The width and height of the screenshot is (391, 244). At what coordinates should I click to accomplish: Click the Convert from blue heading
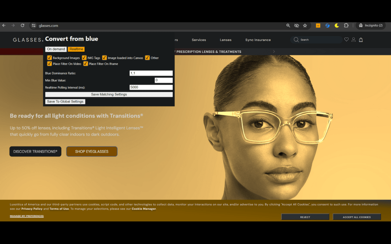tap(71, 39)
